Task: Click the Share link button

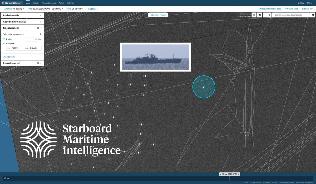Action: point(307,9)
